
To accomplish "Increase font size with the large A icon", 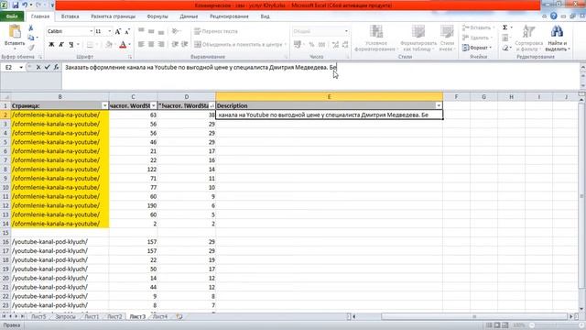I will 118,31.
